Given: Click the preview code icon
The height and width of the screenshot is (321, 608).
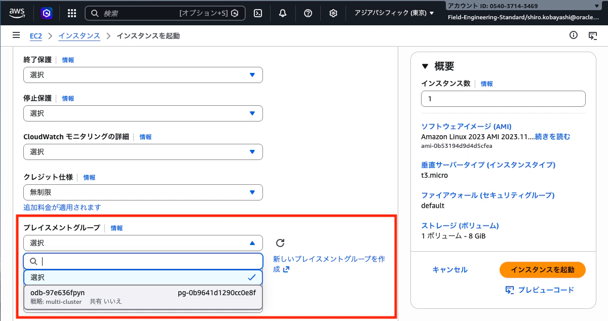Looking at the screenshot, I should pyautogui.click(x=510, y=290).
